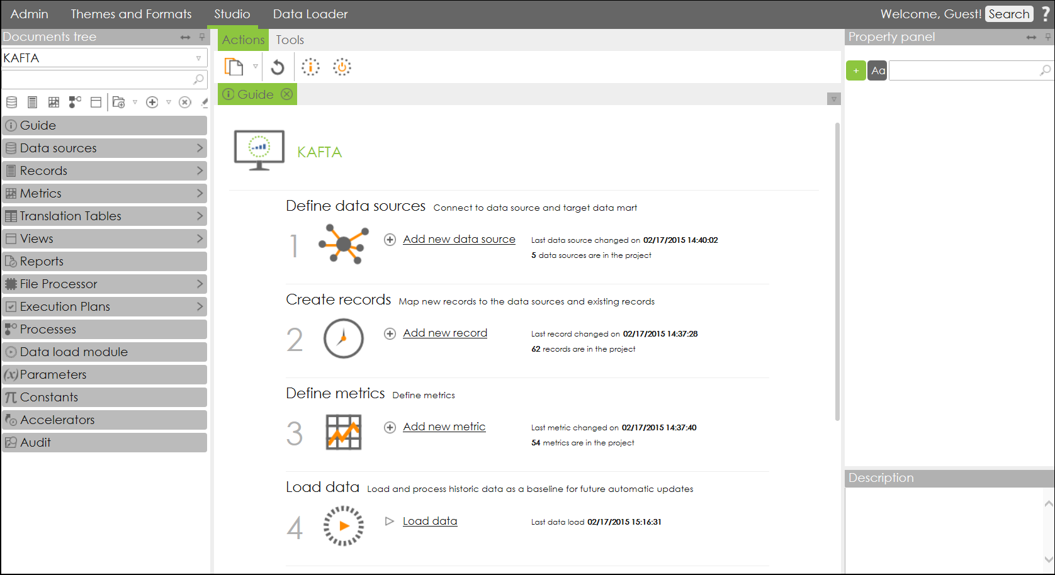
Task: Expand the Data sources section
Action: (x=200, y=148)
